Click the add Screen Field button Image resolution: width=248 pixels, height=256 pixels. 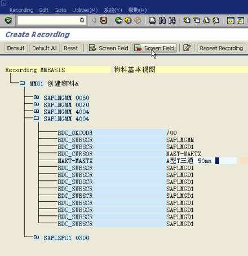coord(109,48)
